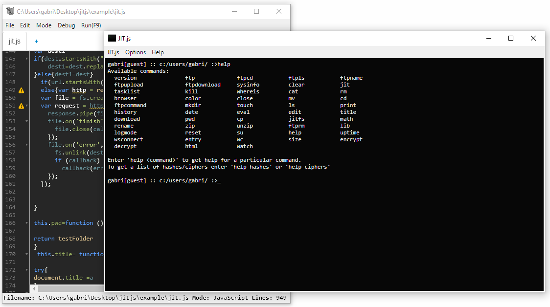This screenshot has height=307, width=550.
Task: Select the jit.js editor tab
Action: coord(15,42)
